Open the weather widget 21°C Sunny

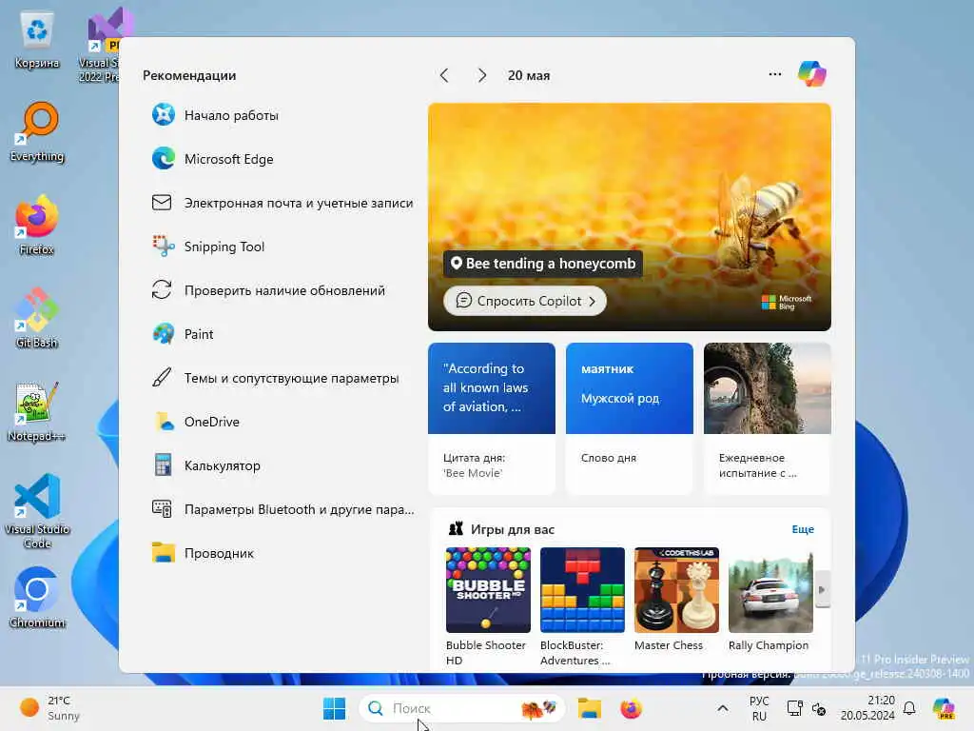tap(49, 708)
